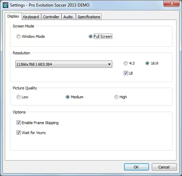182x176 pixels.
Task: Click the PES 2013 app icon in title bar
Action: tap(5, 5)
